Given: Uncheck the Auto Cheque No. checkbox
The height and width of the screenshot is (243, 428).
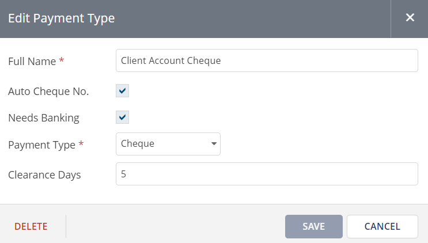Looking at the screenshot, I should point(122,91).
